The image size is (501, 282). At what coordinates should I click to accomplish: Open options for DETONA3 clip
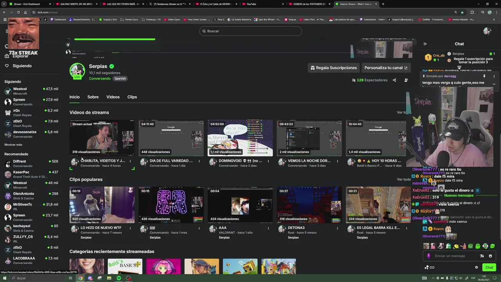[337, 228]
